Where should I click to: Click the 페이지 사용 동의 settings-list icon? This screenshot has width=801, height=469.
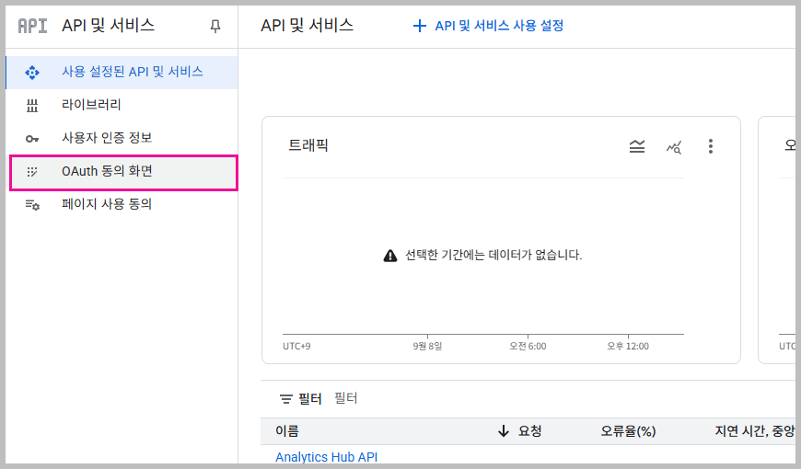(x=32, y=204)
